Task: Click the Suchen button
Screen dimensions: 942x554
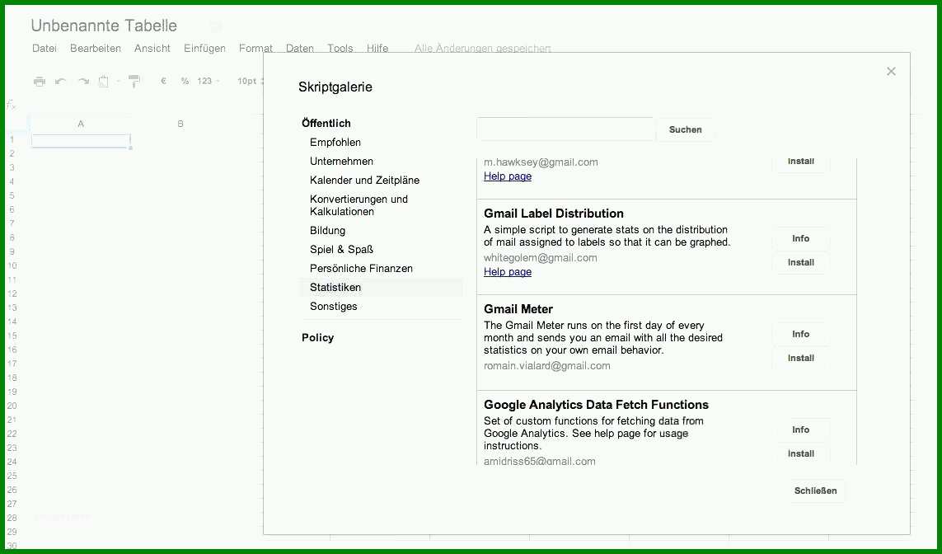Action: [686, 129]
